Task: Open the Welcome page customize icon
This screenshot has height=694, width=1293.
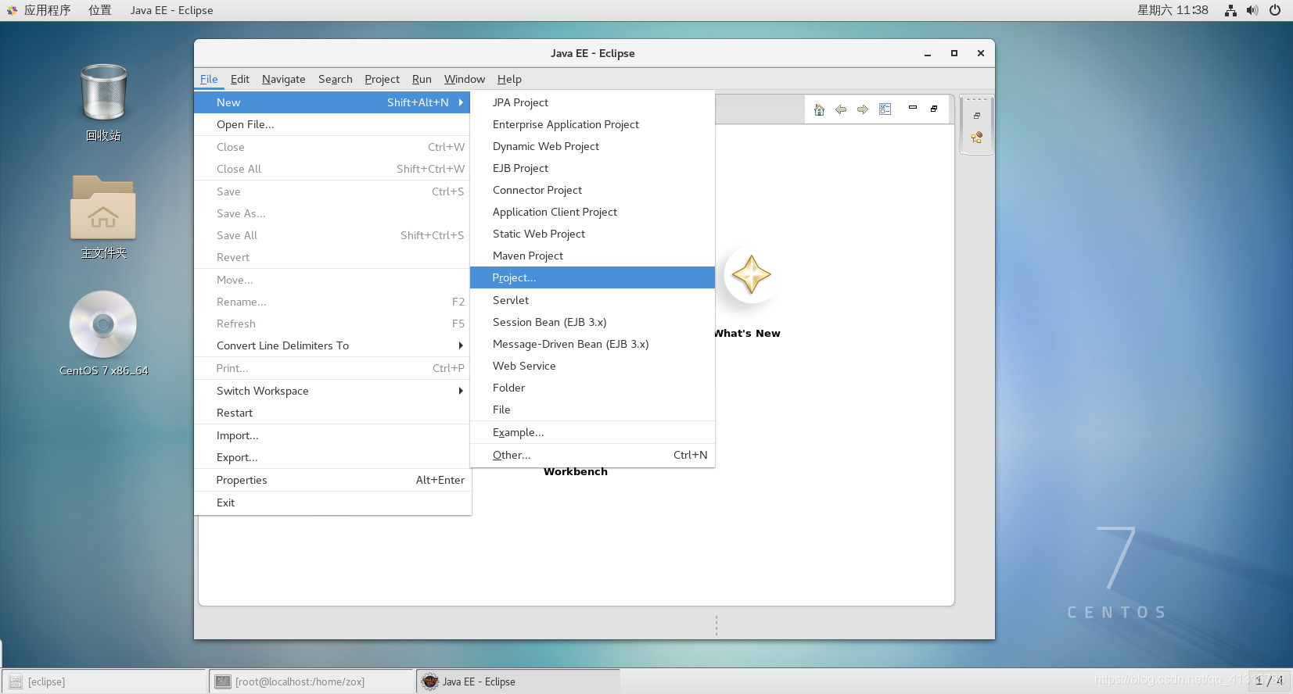Action: pos(885,109)
